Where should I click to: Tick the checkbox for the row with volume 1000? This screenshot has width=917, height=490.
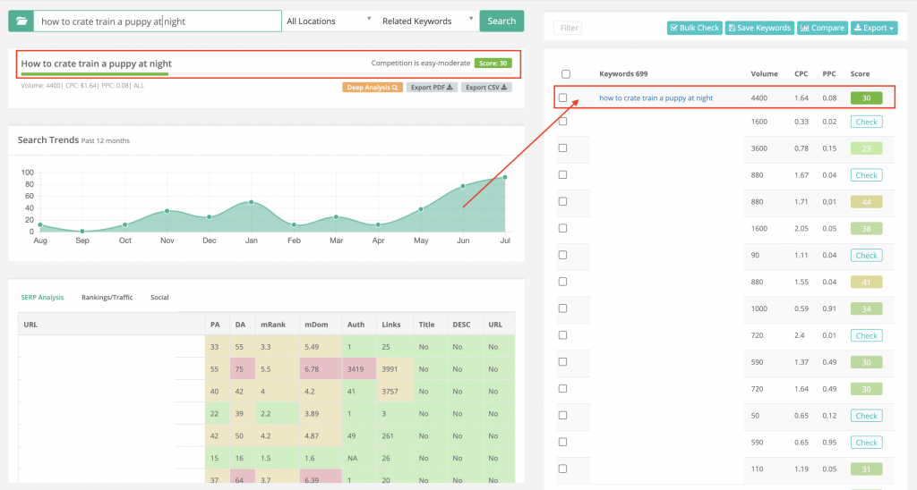coord(562,308)
